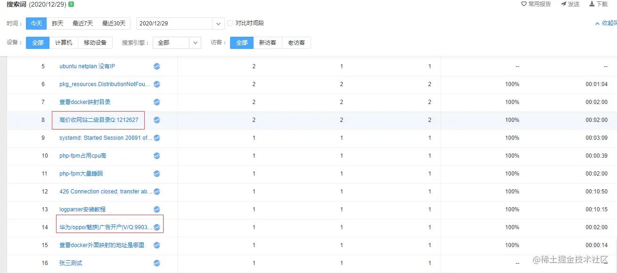Click the 下载 download button
The width and height of the screenshot is (617, 273).
point(599,4)
